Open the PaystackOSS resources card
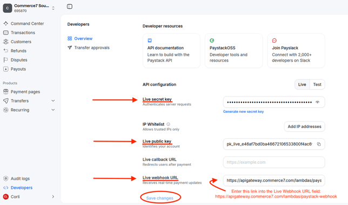The image size is (348, 205). click(x=233, y=51)
